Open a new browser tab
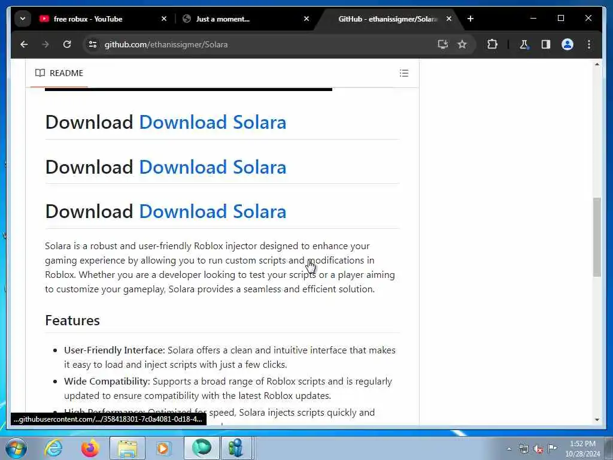This screenshot has height=460, width=613. (x=471, y=19)
